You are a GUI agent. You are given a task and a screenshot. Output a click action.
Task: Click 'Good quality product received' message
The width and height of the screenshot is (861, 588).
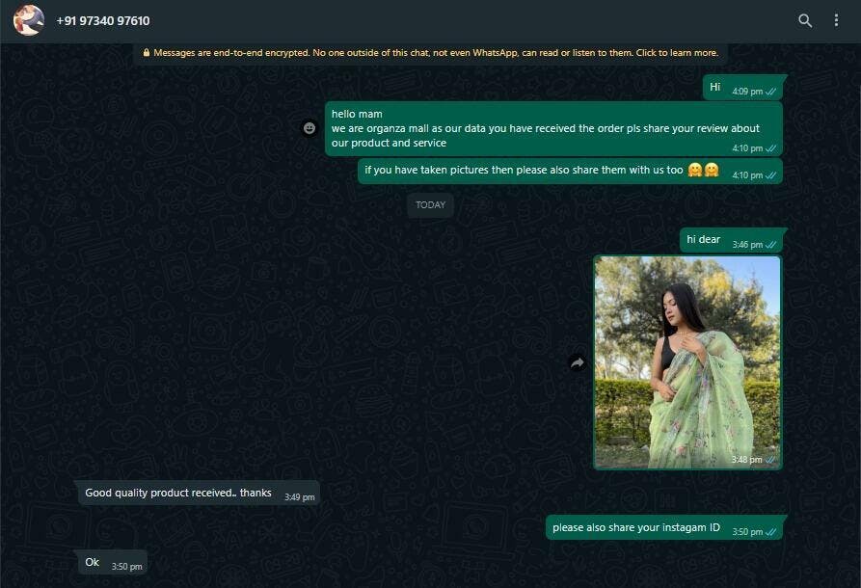click(x=178, y=494)
